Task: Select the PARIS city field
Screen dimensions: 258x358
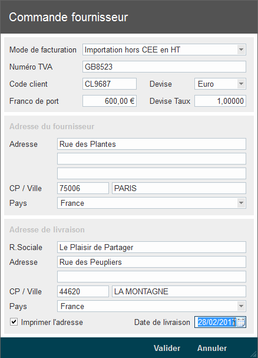Action: click(x=179, y=188)
